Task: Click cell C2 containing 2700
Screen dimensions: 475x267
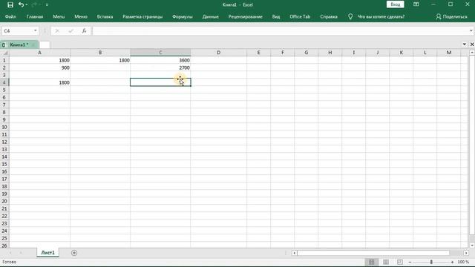Action: [160, 67]
